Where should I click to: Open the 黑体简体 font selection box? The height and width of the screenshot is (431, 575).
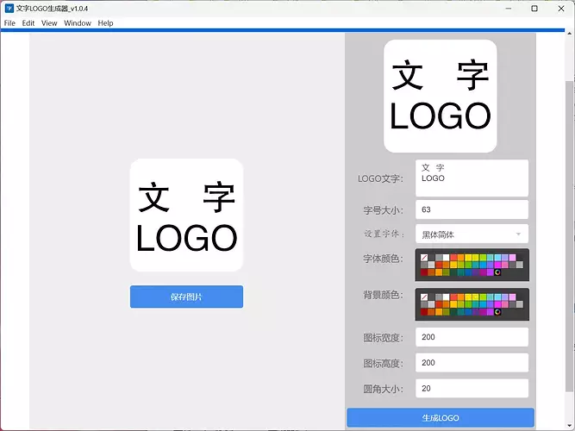[466, 234]
